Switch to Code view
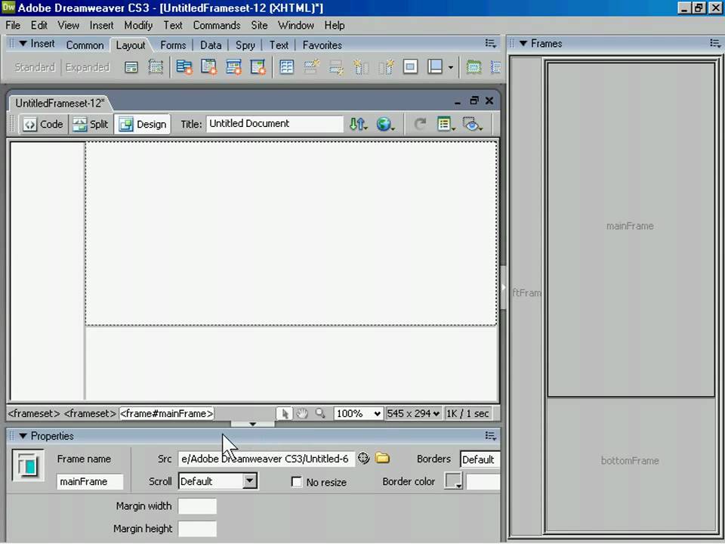The image size is (725, 544). [44, 124]
